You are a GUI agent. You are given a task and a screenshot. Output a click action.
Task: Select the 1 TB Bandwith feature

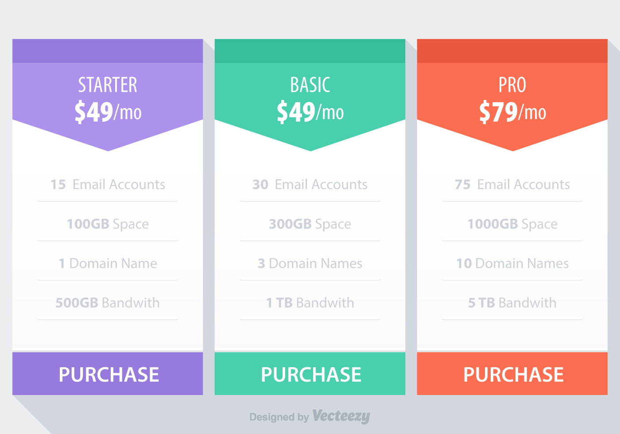pyautogui.click(x=310, y=302)
